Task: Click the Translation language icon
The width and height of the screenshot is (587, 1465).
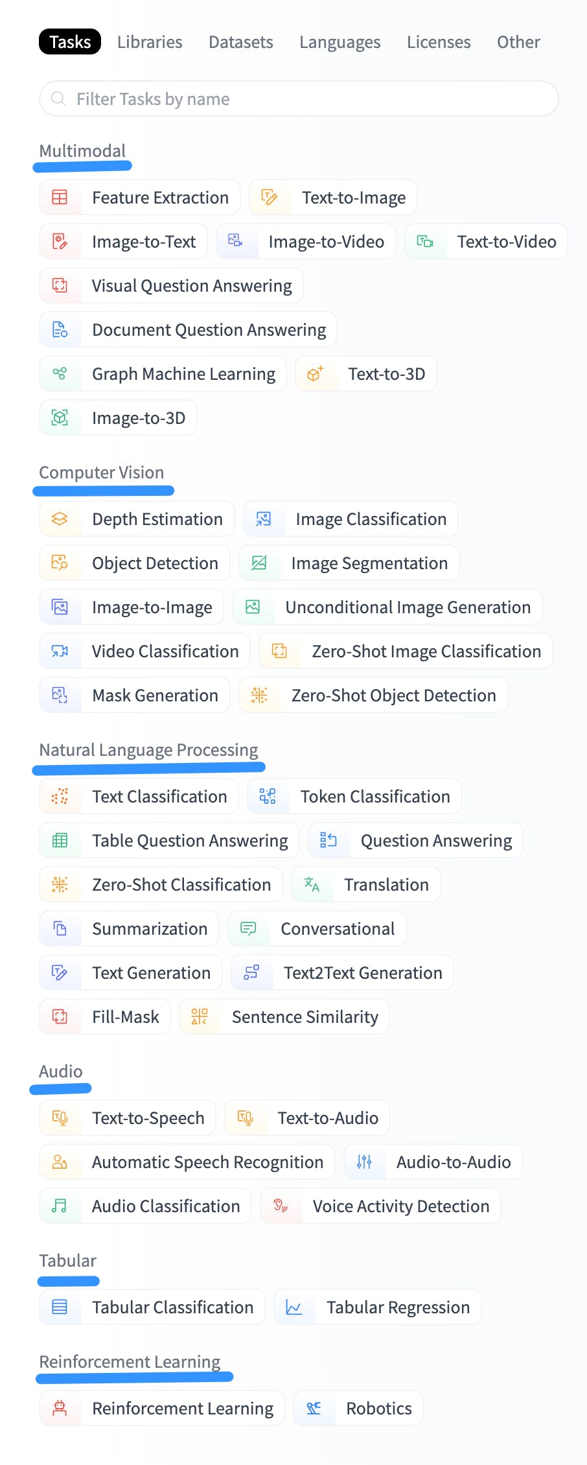Action: pos(312,885)
